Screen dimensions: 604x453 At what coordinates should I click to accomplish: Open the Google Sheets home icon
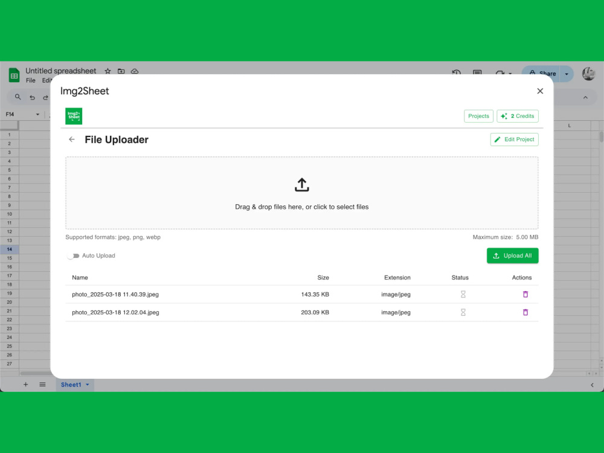pyautogui.click(x=14, y=75)
